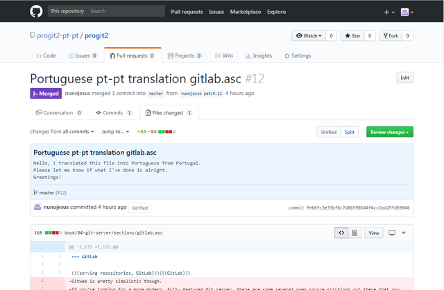Open the Insights tab
444x290 pixels.
coord(259,56)
